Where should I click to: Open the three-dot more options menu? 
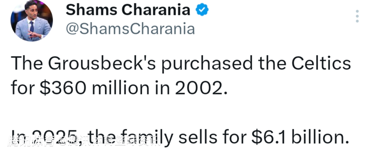357,16
